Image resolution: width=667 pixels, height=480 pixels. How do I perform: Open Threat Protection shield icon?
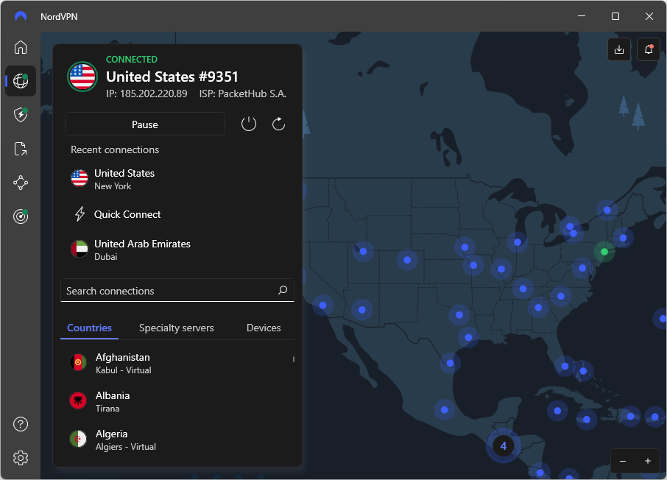[x=21, y=115]
